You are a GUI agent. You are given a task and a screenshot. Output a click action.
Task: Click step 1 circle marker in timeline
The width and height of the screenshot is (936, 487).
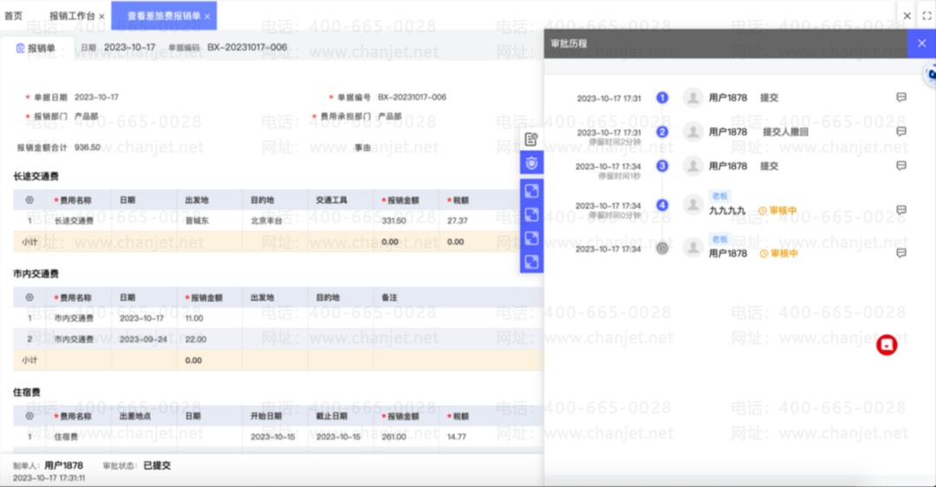(x=662, y=97)
